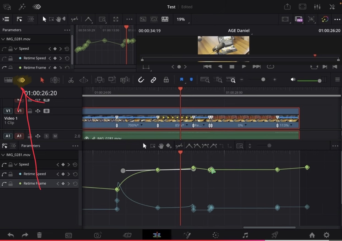Open the Media page tab

point(68,235)
